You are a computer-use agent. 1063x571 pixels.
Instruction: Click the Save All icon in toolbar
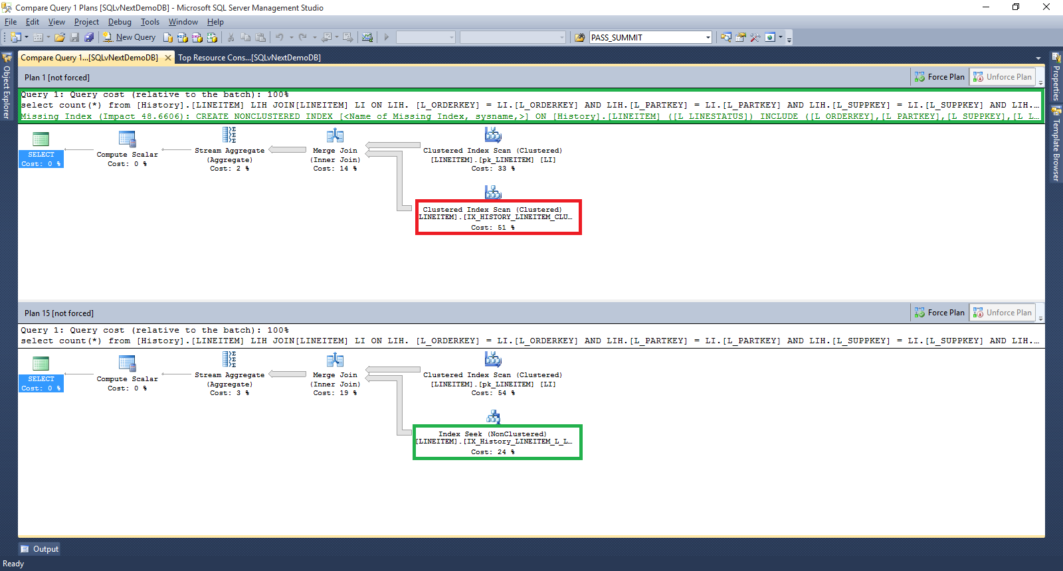[x=89, y=37]
